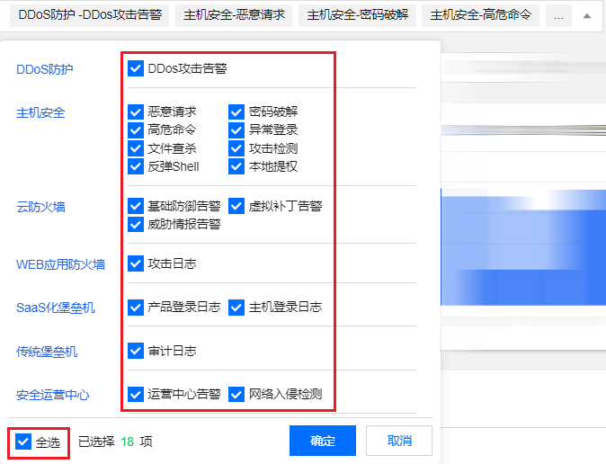Toggle the 高危命令 checkbox
Viewport: 606px width, 464px height.
click(136, 129)
